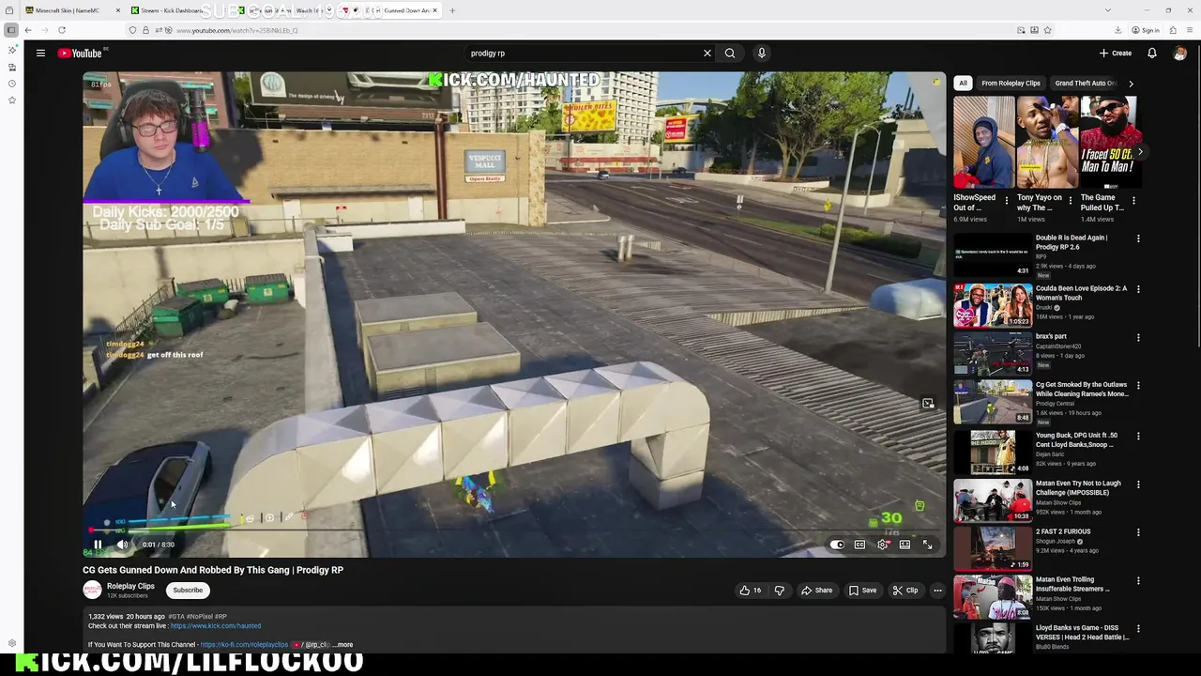Select From Roleplay Clips chip

pos(1011,84)
